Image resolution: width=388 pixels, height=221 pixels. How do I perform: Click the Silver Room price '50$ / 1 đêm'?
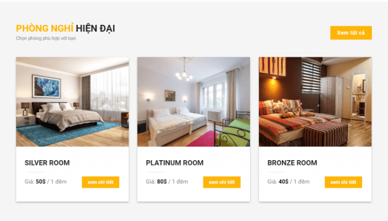click(x=51, y=182)
